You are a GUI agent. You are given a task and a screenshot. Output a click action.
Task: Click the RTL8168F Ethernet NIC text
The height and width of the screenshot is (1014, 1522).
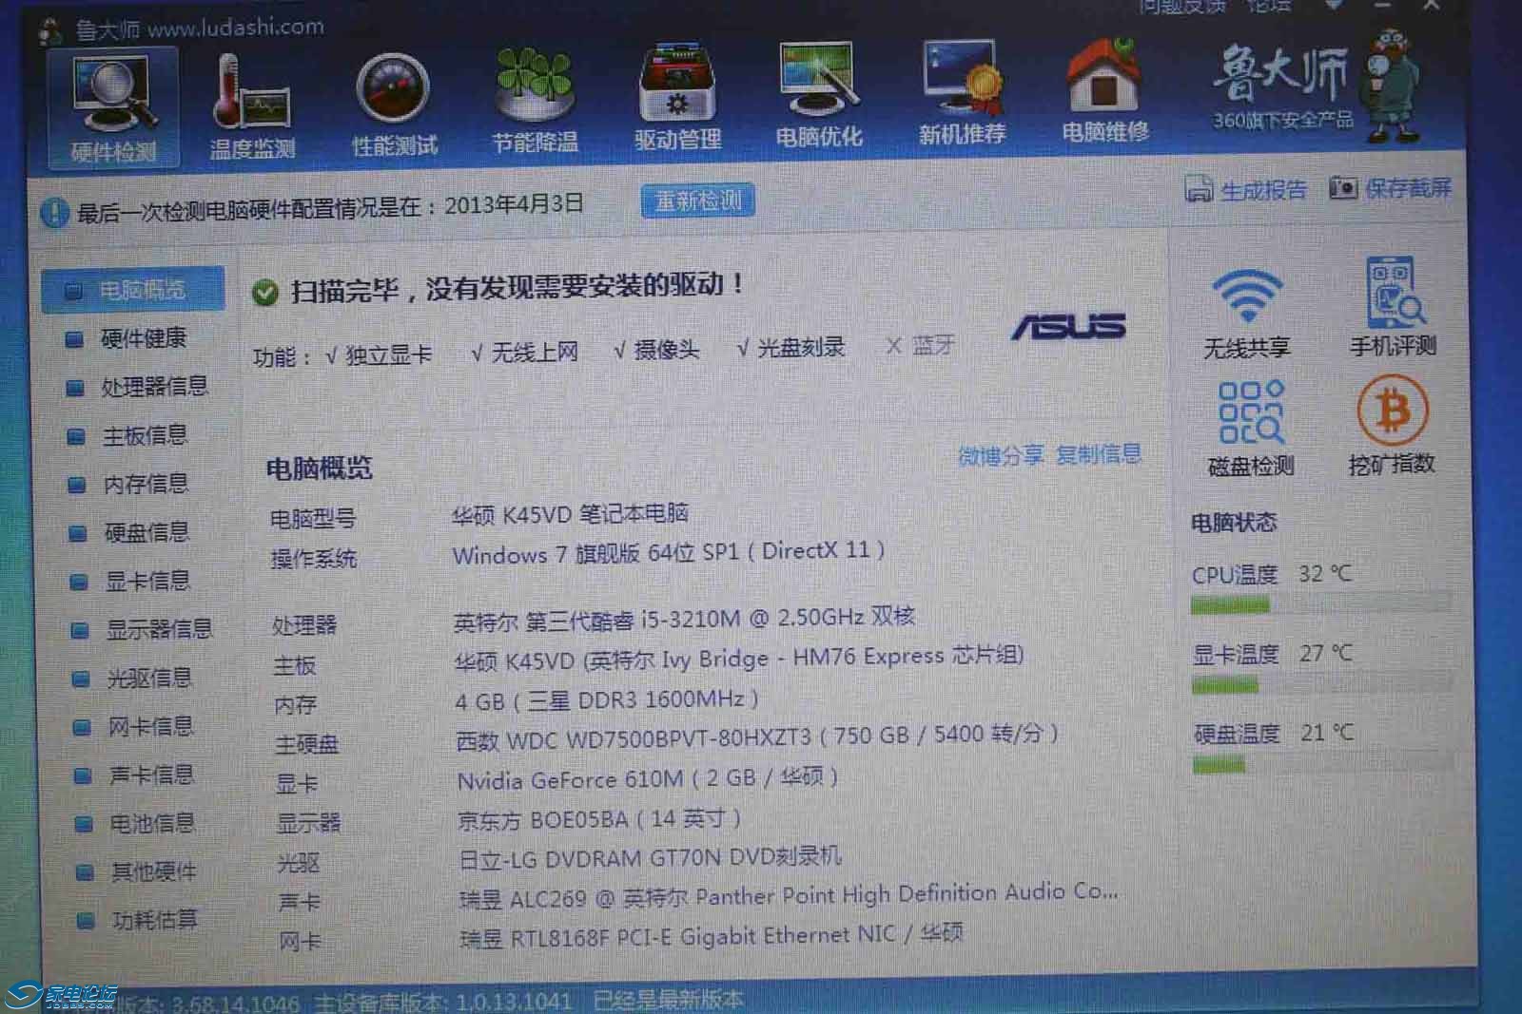[712, 935]
